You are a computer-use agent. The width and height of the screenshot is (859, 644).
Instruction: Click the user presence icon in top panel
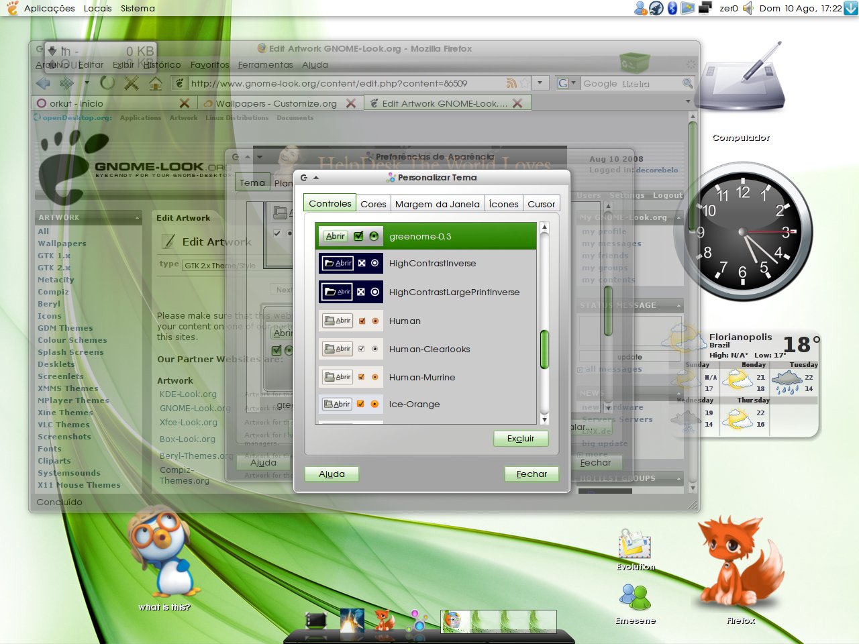pyautogui.click(x=640, y=9)
